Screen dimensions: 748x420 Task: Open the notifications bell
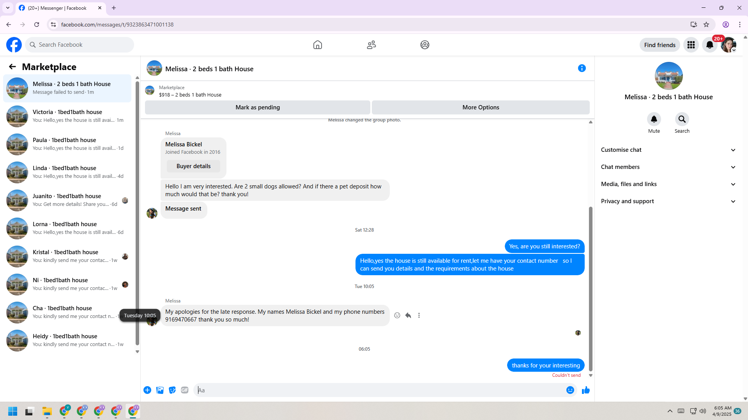[x=710, y=45]
